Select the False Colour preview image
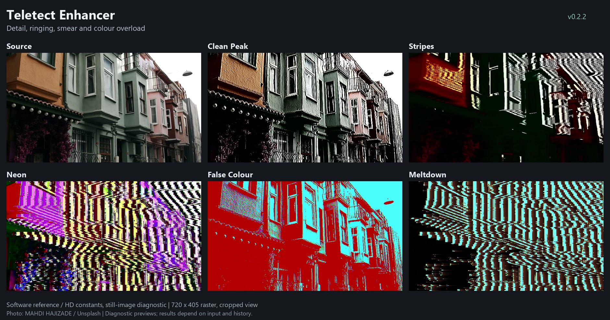This screenshot has width=610, height=320. point(305,236)
